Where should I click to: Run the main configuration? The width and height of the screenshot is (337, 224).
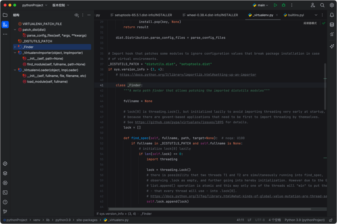[x=275, y=5]
